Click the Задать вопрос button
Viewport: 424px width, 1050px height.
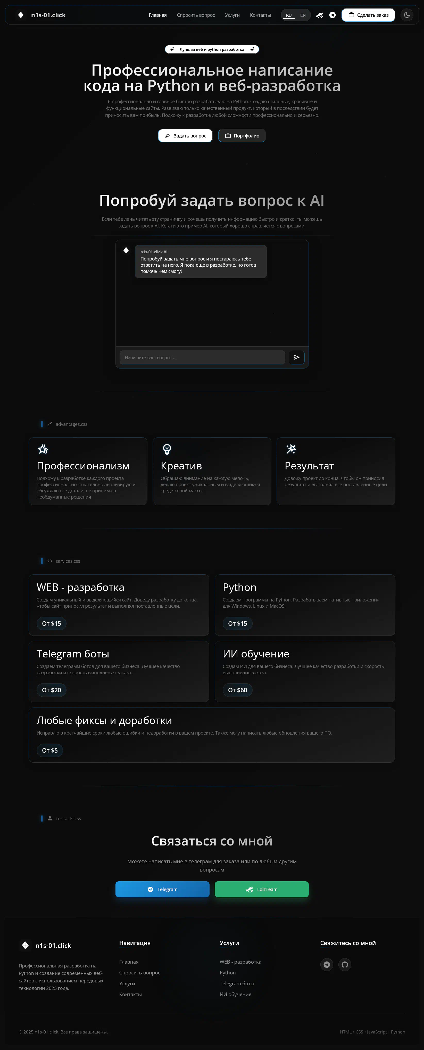tap(185, 136)
